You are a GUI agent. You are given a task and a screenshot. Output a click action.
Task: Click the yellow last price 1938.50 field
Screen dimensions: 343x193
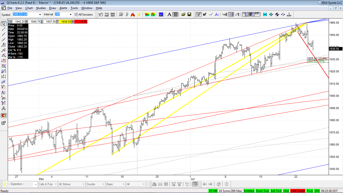click(65, 22)
